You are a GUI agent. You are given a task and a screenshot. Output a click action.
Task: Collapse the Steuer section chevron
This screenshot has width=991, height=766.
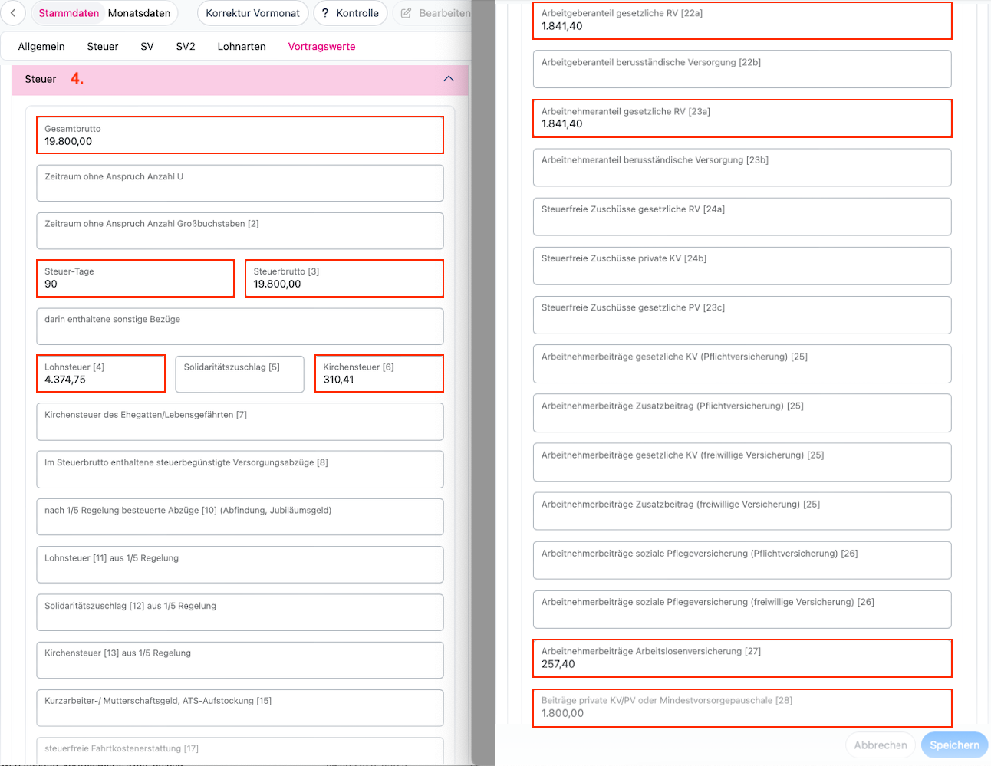[449, 79]
